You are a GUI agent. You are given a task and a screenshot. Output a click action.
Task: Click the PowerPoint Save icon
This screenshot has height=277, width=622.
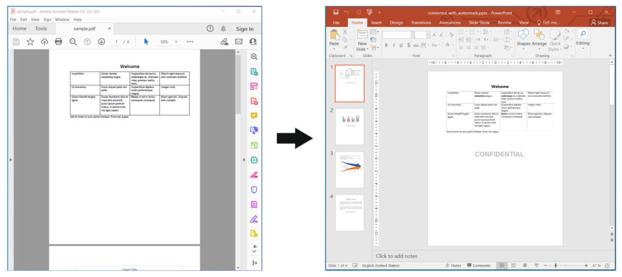click(x=335, y=12)
